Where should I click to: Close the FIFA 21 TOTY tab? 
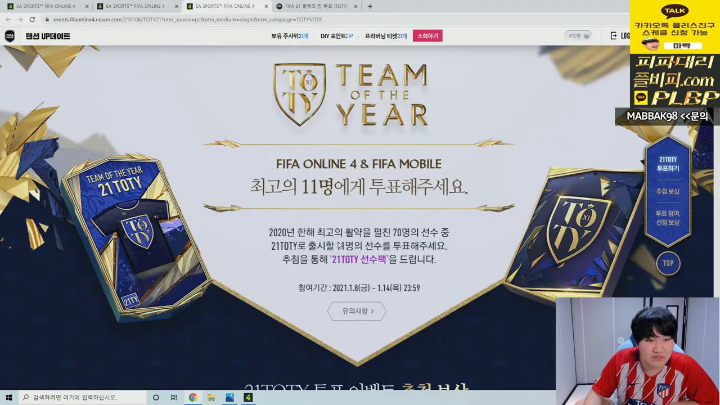(355, 6)
